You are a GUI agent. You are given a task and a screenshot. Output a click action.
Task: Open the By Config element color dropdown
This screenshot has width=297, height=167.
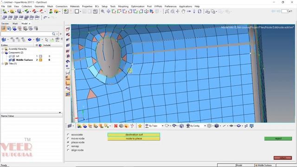(x=205, y=126)
